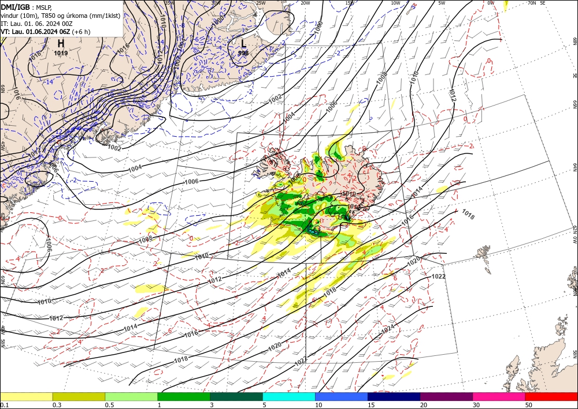578x409 pixels.
Task: Click the 0.1 legend scale value
Action: tap(5, 405)
